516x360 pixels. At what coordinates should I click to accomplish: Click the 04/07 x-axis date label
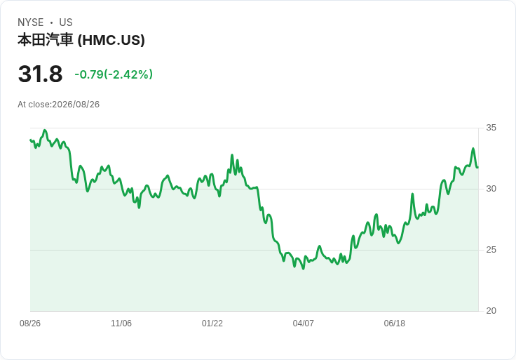click(303, 324)
